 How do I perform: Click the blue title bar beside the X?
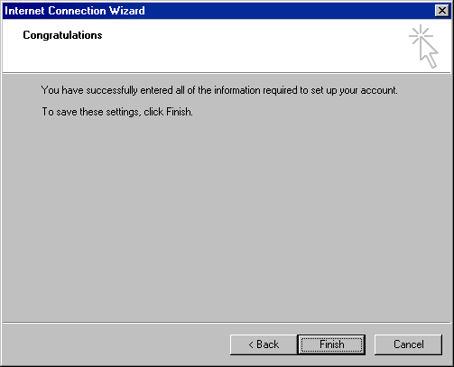(289, 11)
